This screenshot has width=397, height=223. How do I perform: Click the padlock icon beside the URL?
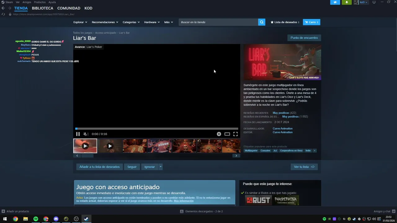pyautogui.click(x=10, y=14)
